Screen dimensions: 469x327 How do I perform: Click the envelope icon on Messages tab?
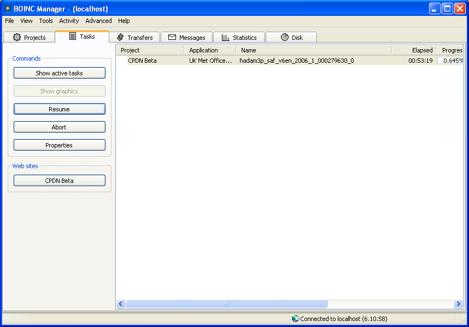point(172,37)
